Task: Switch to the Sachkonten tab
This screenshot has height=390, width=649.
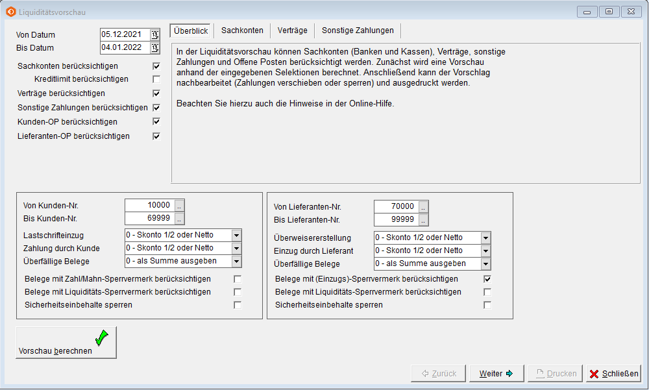Action: 242,30
